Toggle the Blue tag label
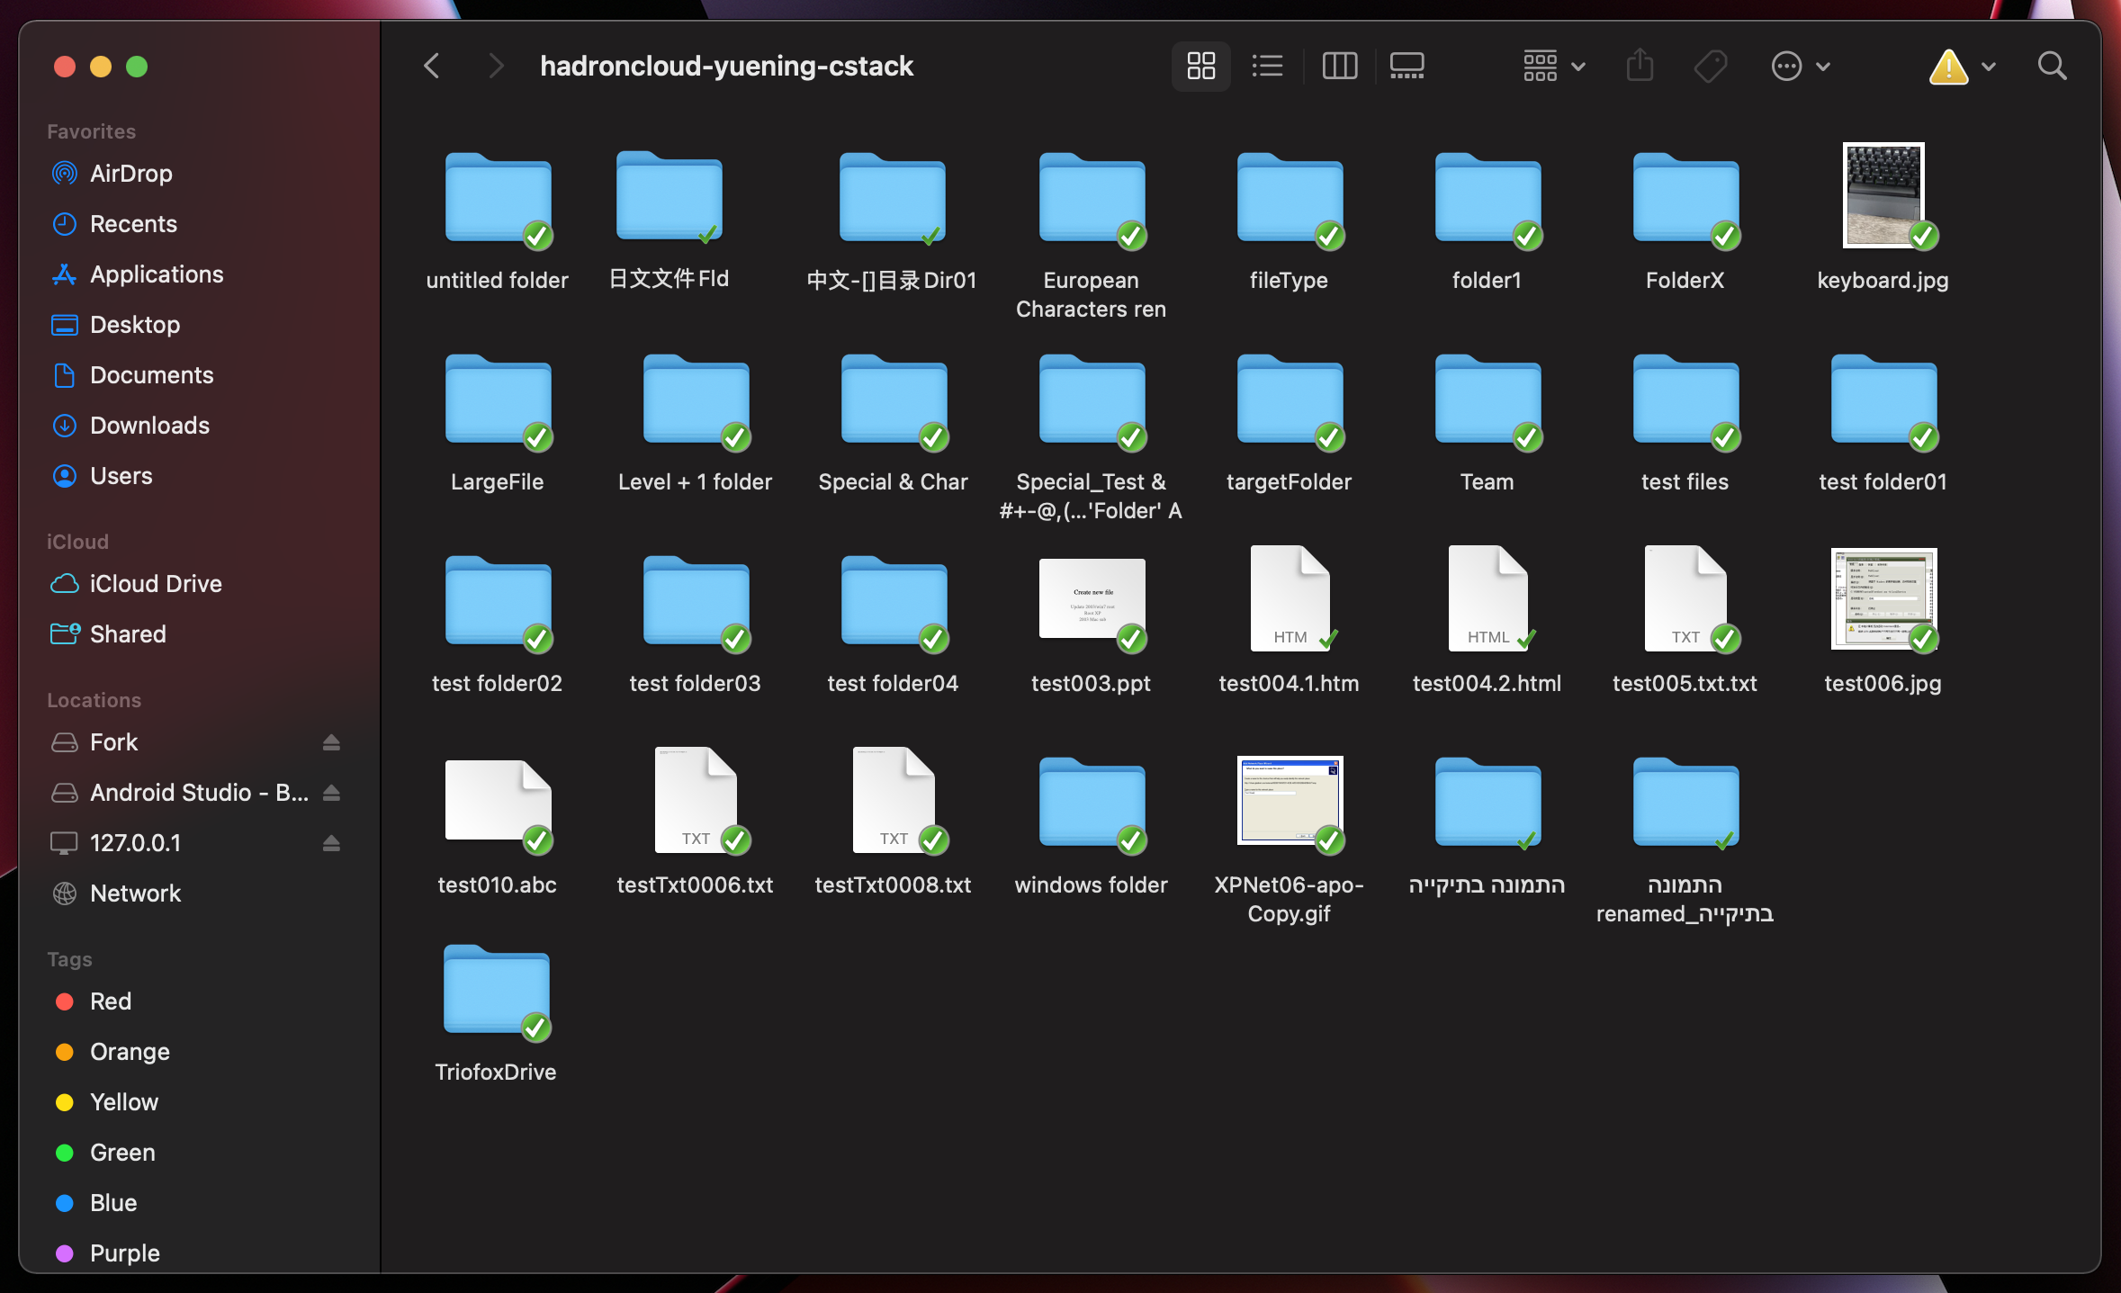The width and height of the screenshot is (2121, 1293). [113, 1202]
